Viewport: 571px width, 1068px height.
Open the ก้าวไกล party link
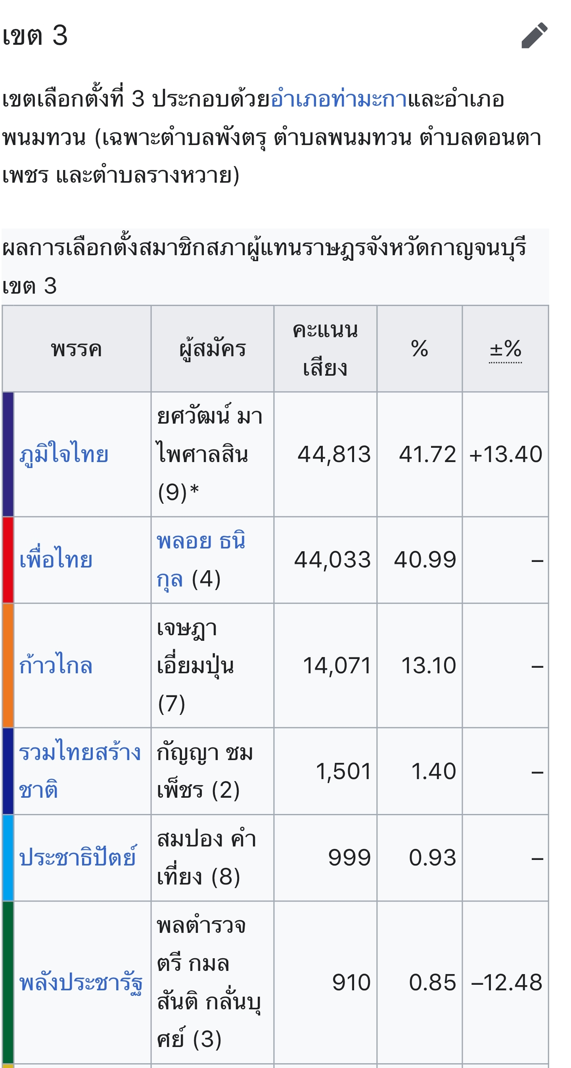tap(56, 665)
